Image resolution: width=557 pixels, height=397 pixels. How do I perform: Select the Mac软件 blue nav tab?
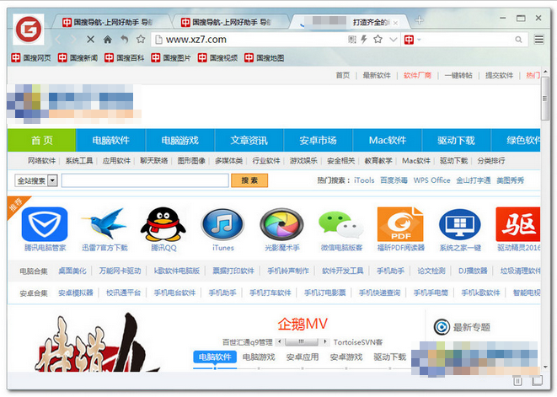[387, 141]
